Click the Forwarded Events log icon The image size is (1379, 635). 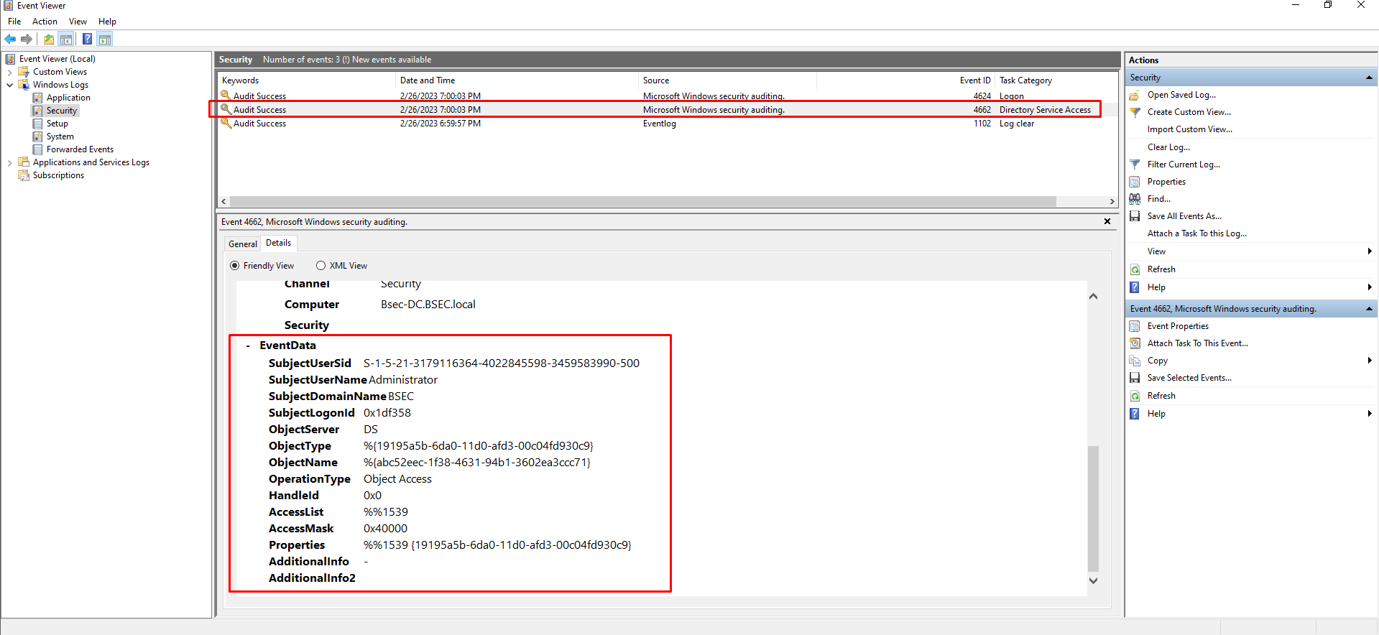point(37,149)
